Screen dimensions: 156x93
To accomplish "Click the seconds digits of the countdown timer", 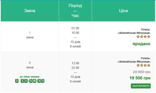I will tap(41, 81).
